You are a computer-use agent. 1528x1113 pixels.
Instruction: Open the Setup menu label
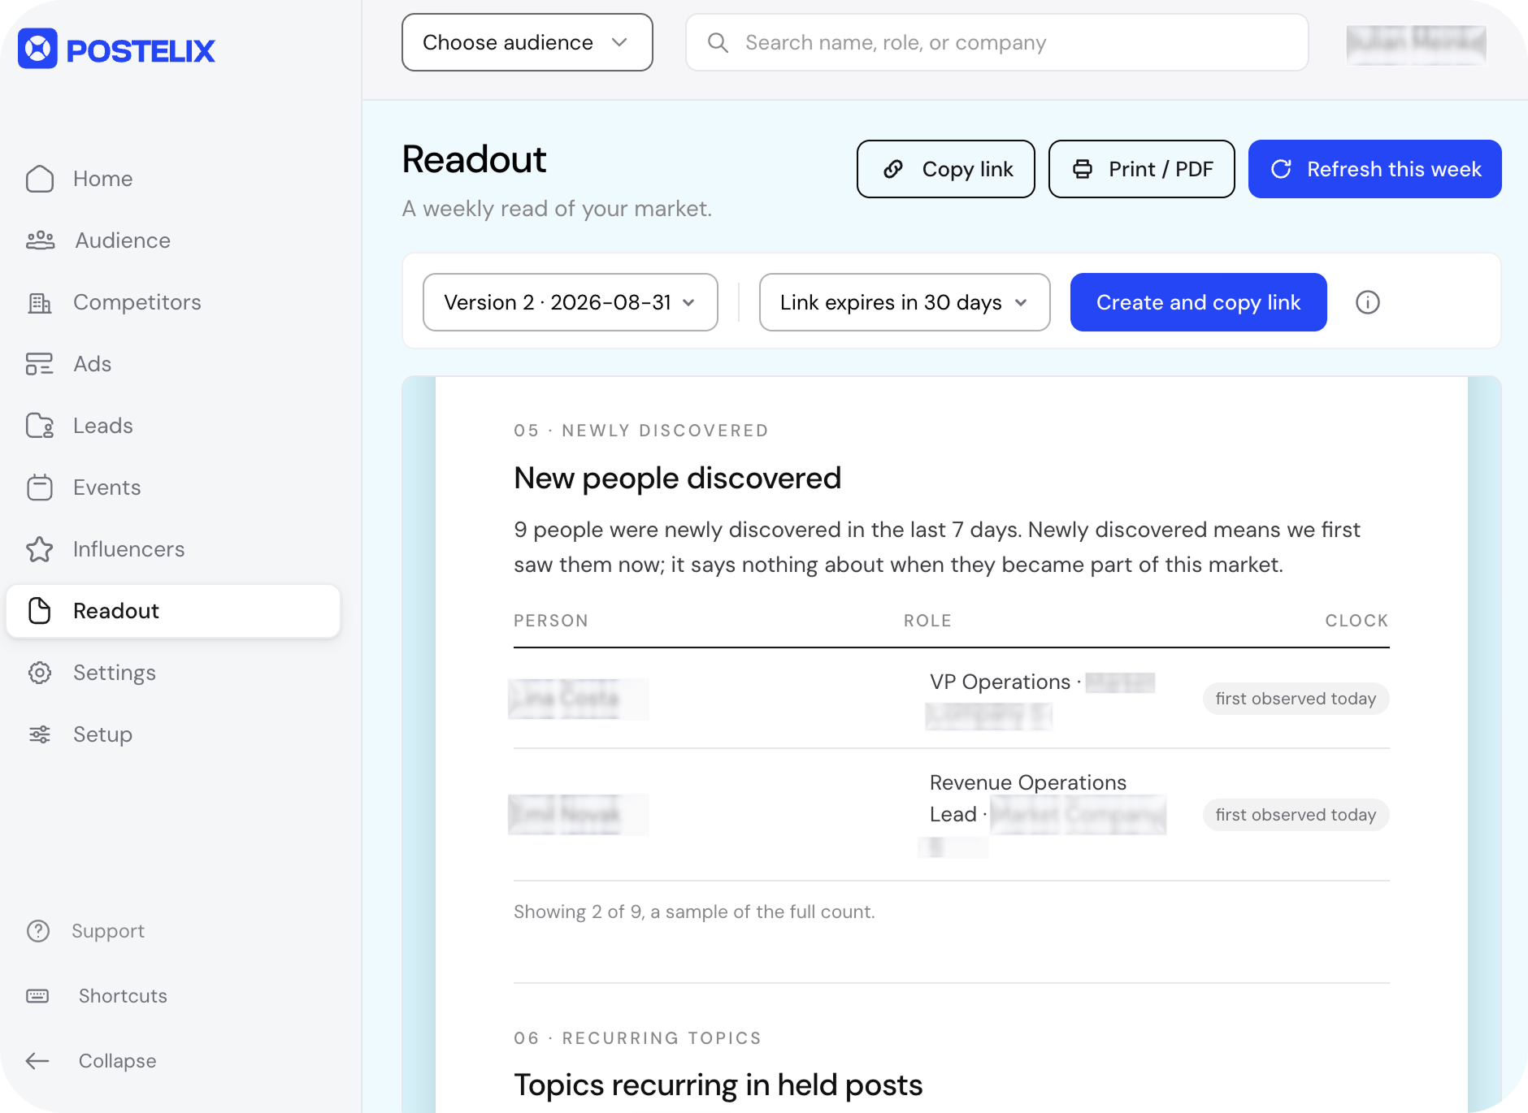[x=102, y=734]
